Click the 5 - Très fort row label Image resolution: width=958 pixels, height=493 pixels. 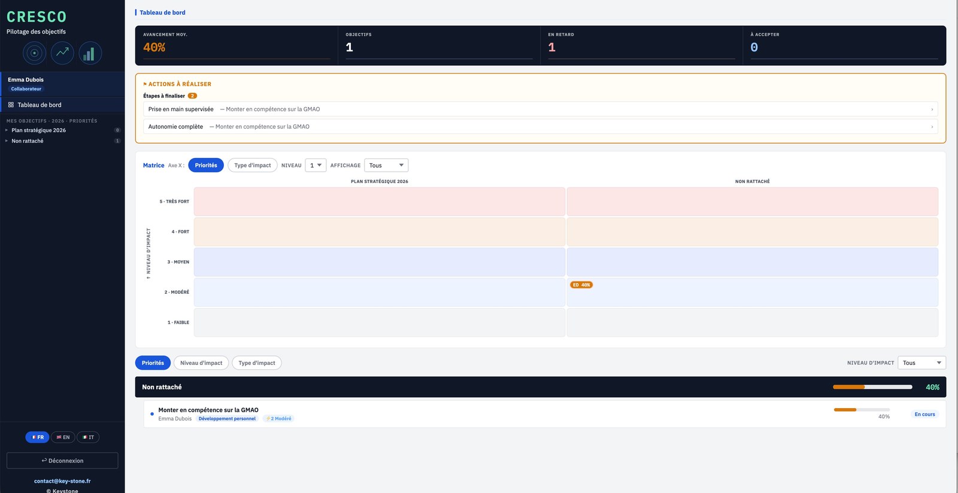[x=174, y=202]
